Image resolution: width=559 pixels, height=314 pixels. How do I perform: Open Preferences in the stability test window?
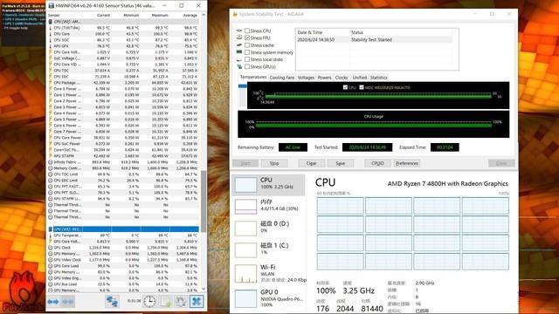[x=407, y=163]
